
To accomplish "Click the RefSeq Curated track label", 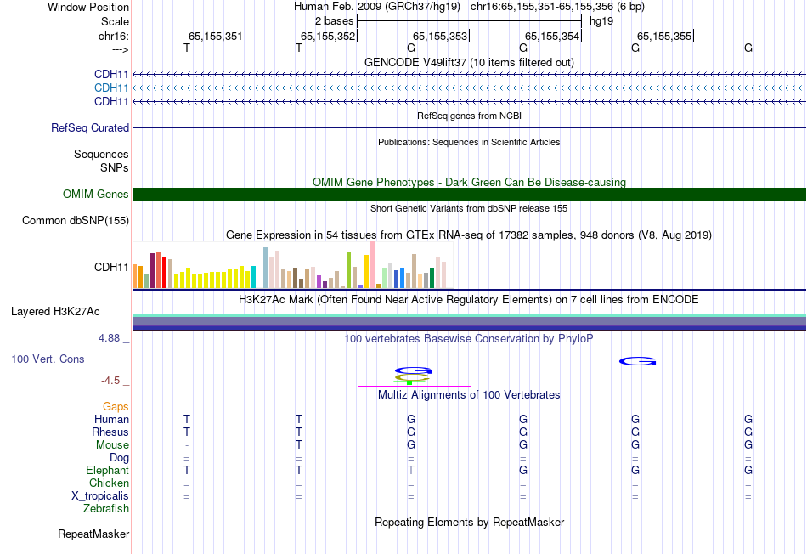I will point(90,127).
